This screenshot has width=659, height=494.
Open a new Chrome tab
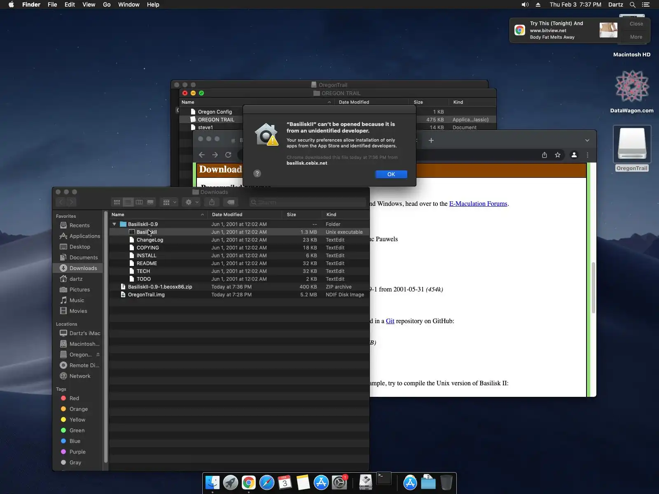tap(431, 140)
